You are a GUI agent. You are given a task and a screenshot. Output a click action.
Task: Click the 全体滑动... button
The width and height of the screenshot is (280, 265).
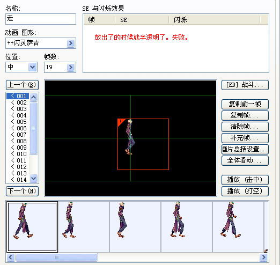pyautogui.click(x=245, y=160)
